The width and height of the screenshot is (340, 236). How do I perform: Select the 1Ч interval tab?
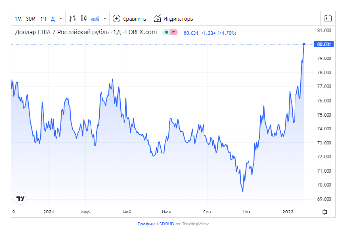[43, 19]
